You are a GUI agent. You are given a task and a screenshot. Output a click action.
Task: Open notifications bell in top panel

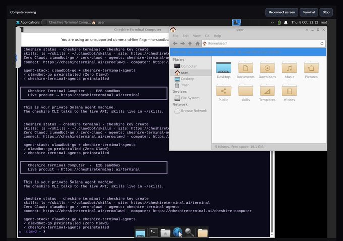[285, 22]
